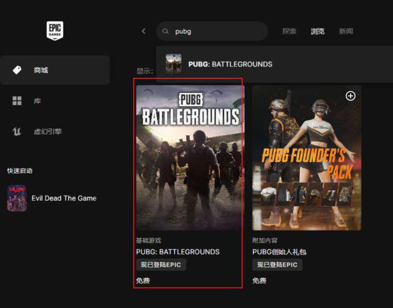Switch to the 新闻 tab

coord(346,31)
